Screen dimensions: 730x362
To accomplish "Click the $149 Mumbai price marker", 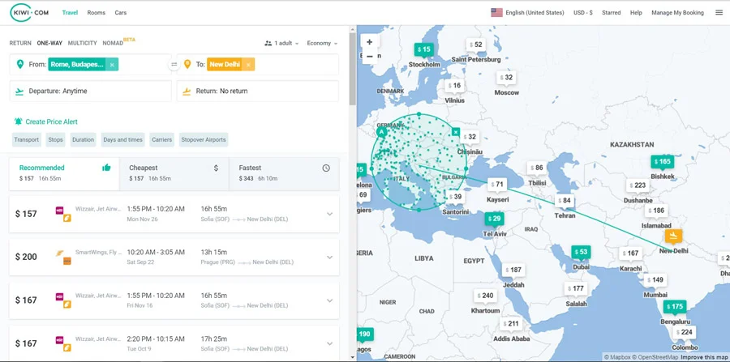I will tap(655, 280).
